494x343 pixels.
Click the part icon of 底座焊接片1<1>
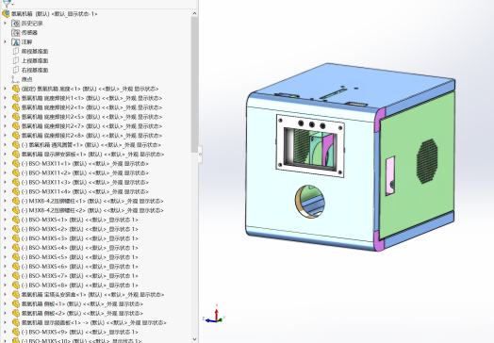tap(16, 98)
